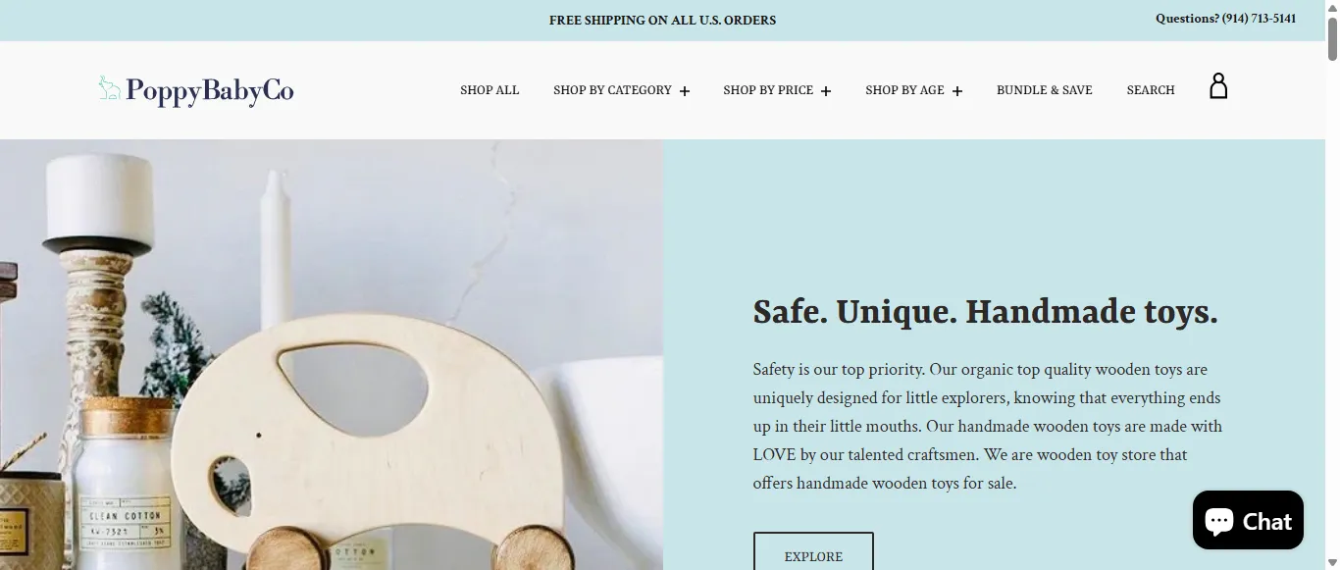The width and height of the screenshot is (1340, 570).
Task: Click the scrollbar down arrow
Action: [x=1332, y=562]
